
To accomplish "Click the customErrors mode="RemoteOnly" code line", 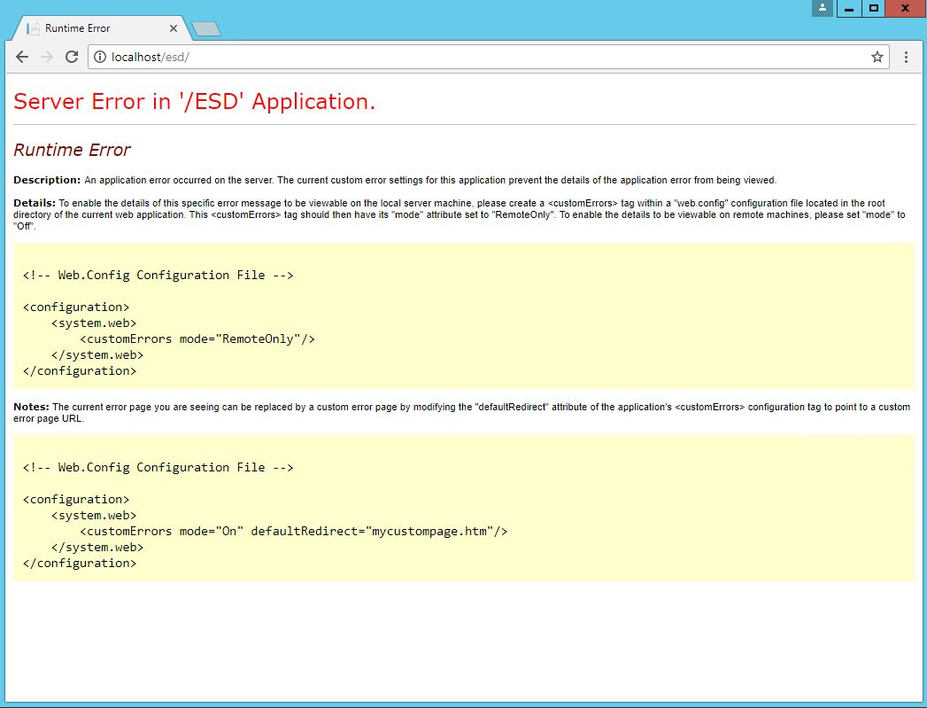I will pos(197,338).
